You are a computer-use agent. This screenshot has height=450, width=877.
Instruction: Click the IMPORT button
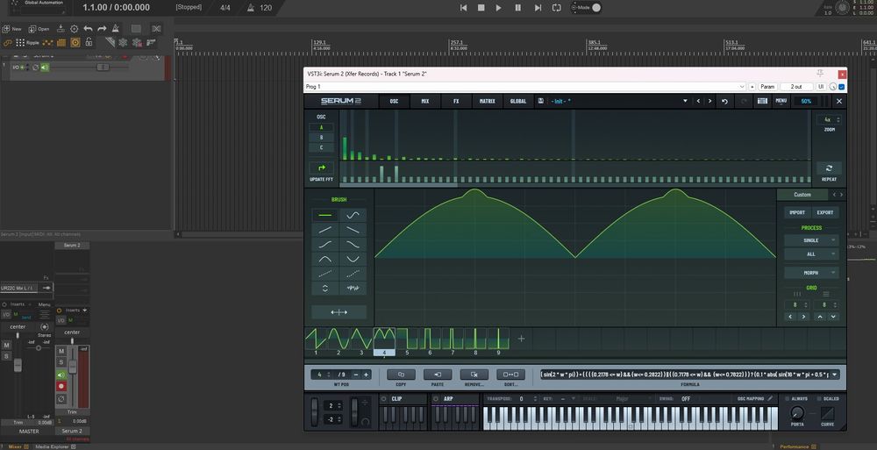797,212
